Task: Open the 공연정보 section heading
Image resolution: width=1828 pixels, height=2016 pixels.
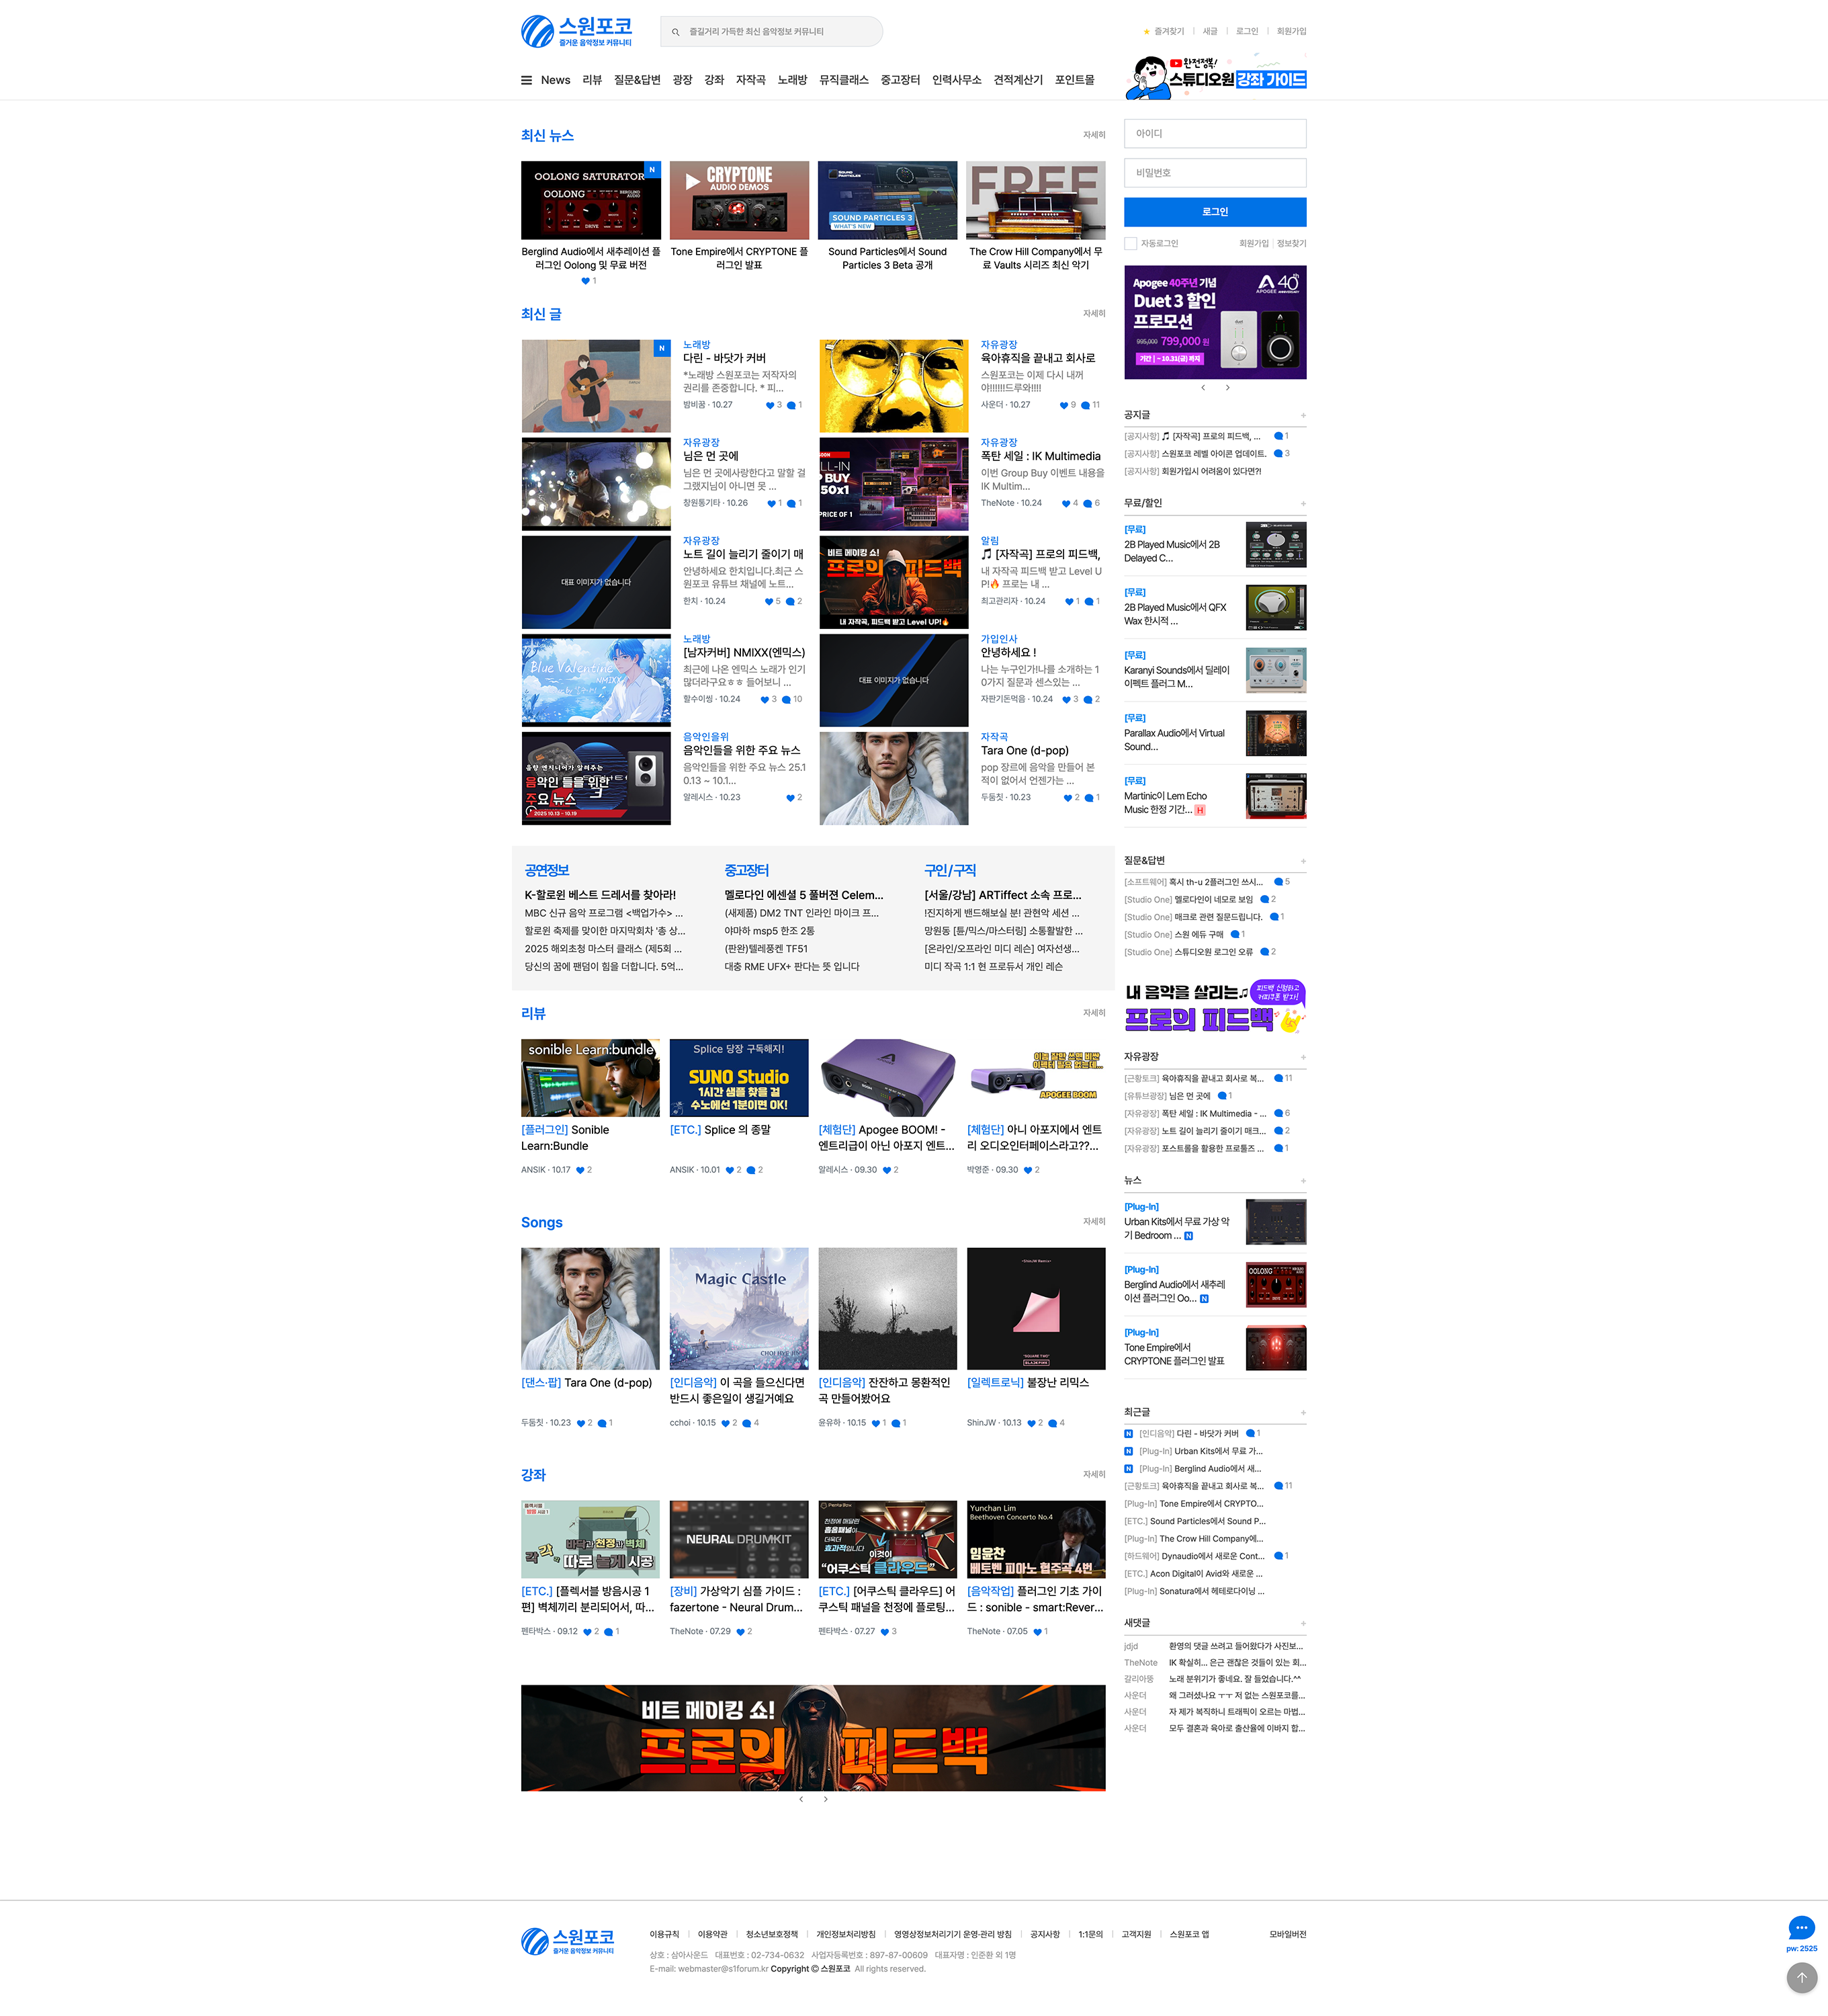Action: 547,871
